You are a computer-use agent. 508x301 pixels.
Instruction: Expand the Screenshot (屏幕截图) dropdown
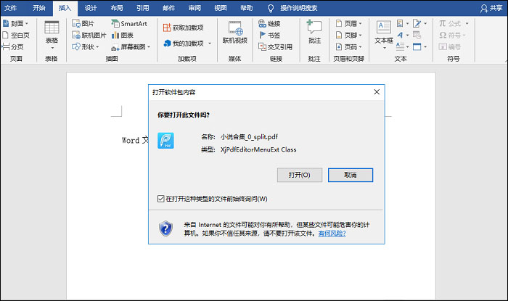149,47
